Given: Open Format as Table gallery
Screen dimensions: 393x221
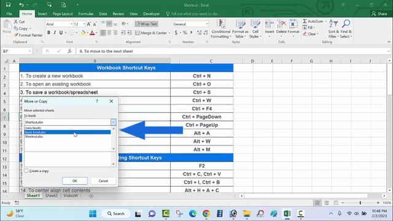Looking at the screenshot, I should (240, 29).
